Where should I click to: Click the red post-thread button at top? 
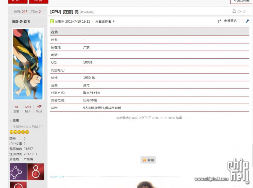[18, 1]
